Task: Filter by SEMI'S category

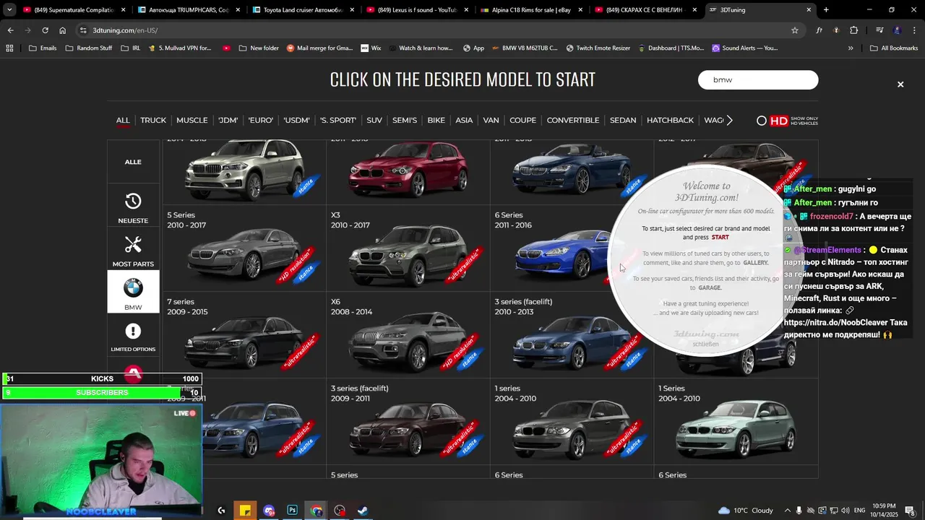Action: (405, 121)
